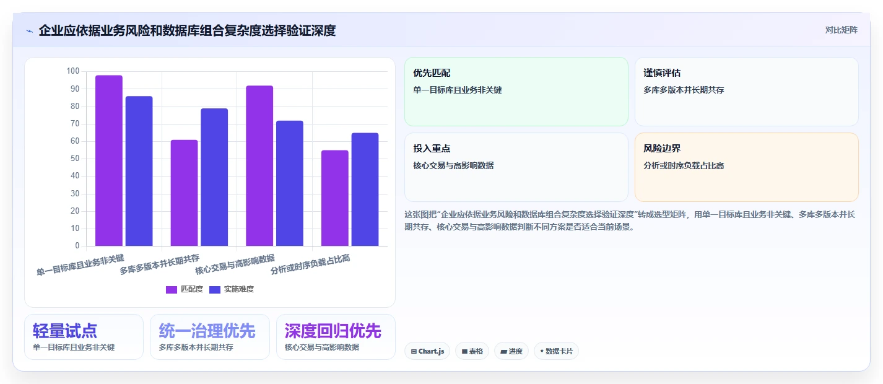Click subtitle 单一目标库且业务非关键 in 优先匹配 card
The width and height of the screenshot is (883, 384).
point(458,90)
